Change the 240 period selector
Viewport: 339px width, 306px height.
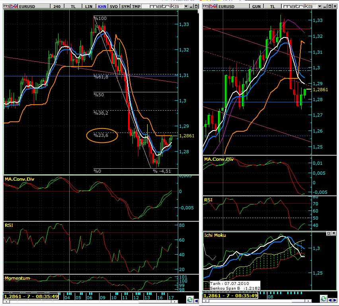tap(57, 7)
